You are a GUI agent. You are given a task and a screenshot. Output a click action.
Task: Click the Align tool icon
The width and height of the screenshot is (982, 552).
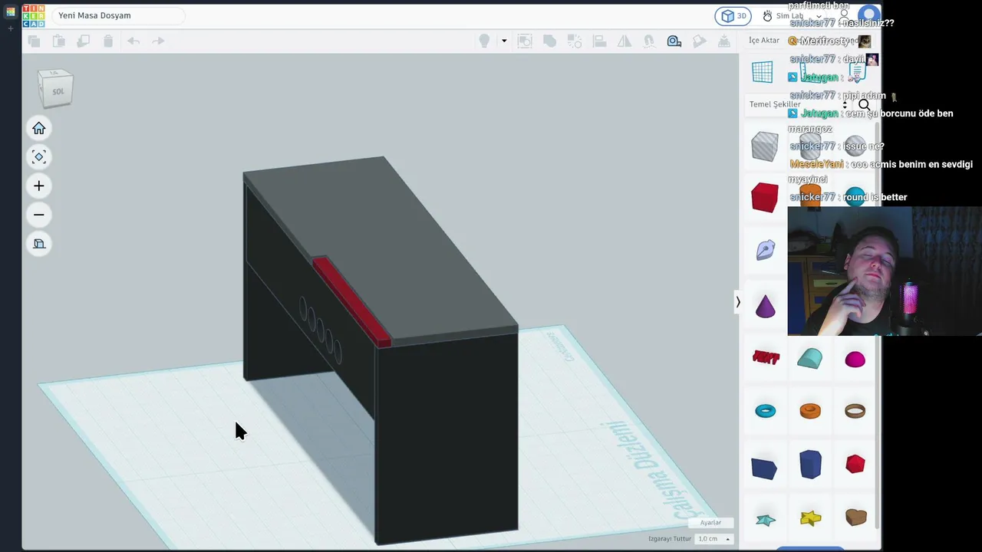(599, 41)
